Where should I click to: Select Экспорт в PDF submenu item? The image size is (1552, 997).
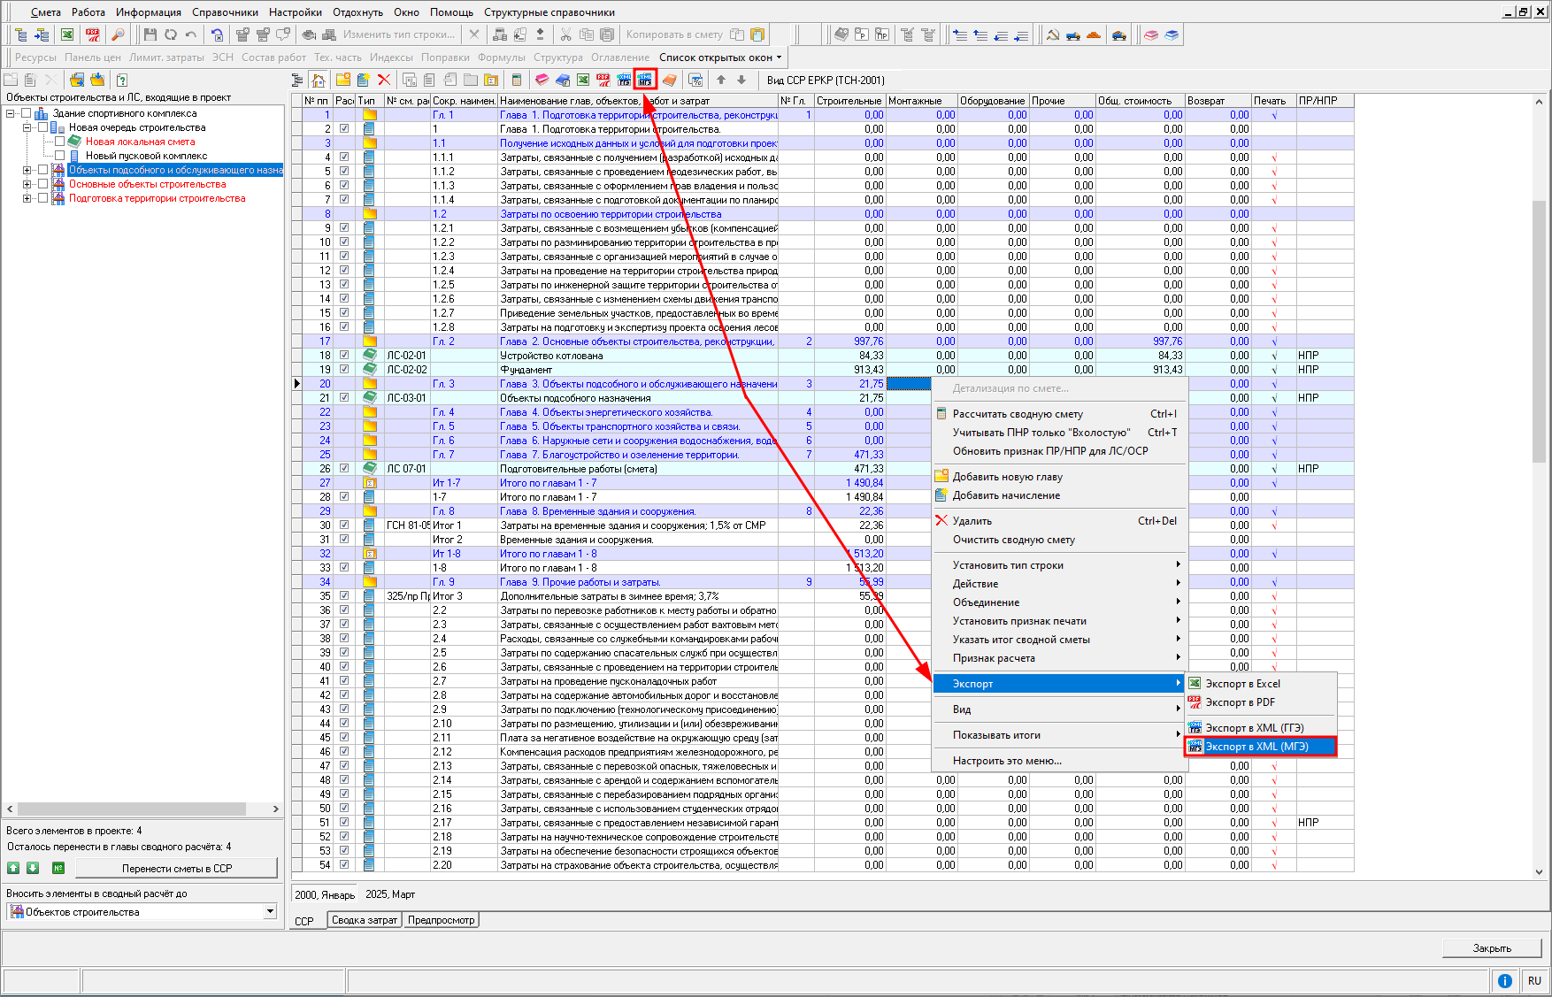[1261, 702]
